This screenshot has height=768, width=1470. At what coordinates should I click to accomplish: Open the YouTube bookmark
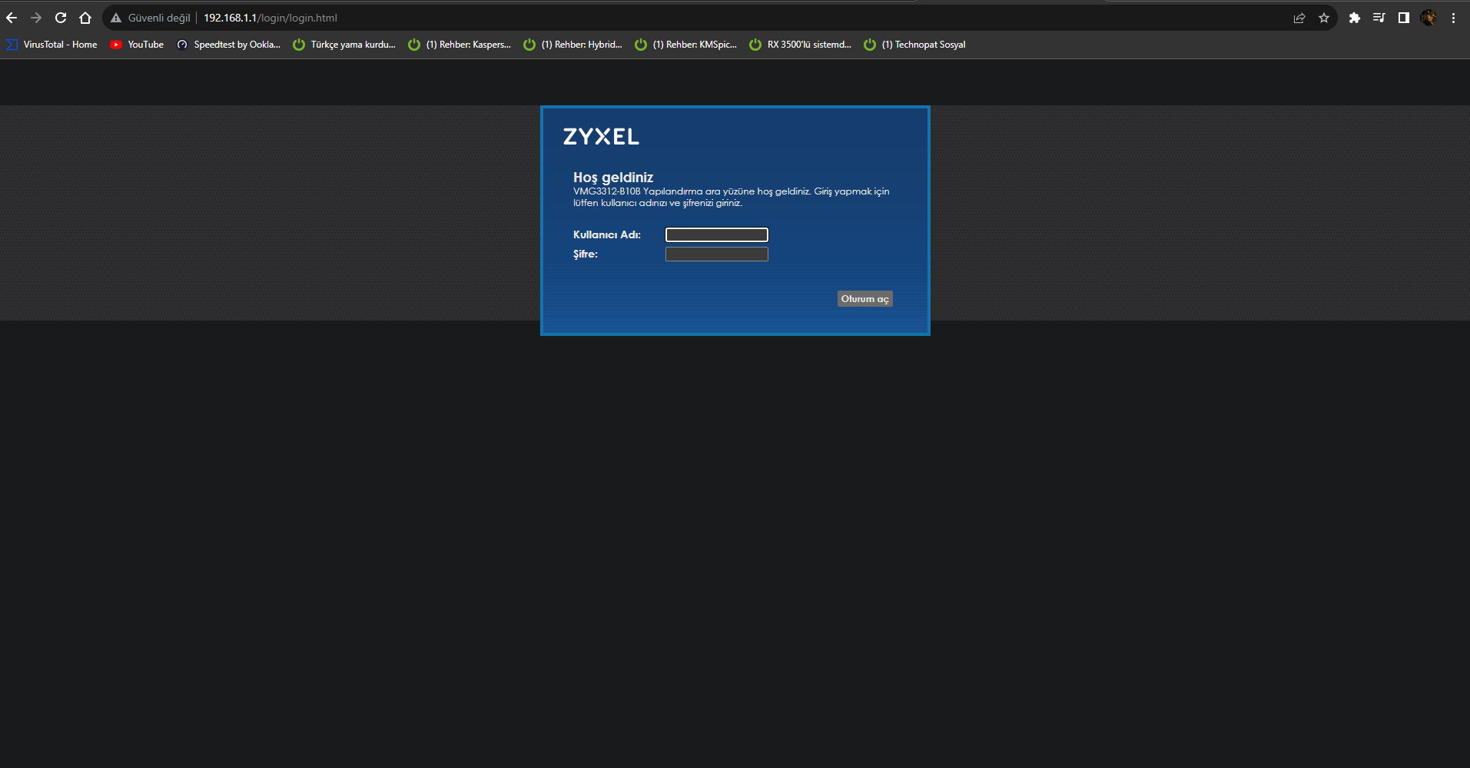click(138, 45)
